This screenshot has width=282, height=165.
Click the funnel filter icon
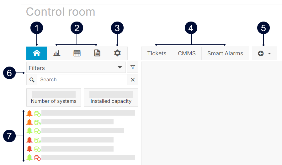coord(133,67)
